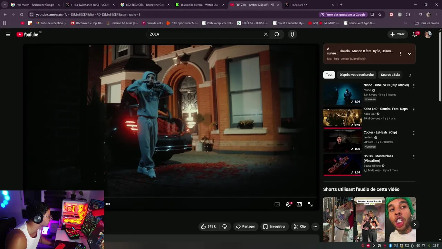The height and width of the screenshot is (249, 442).
Task: Open Ninho channel link
Action: pos(367,90)
